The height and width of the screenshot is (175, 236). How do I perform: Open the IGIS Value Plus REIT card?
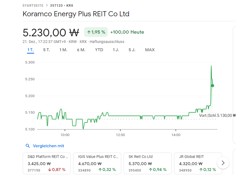tap(97, 163)
